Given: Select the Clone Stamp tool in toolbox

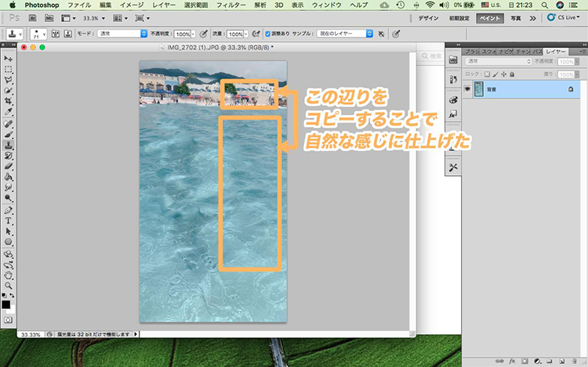Looking at the screenshot, I should point(9,145).
